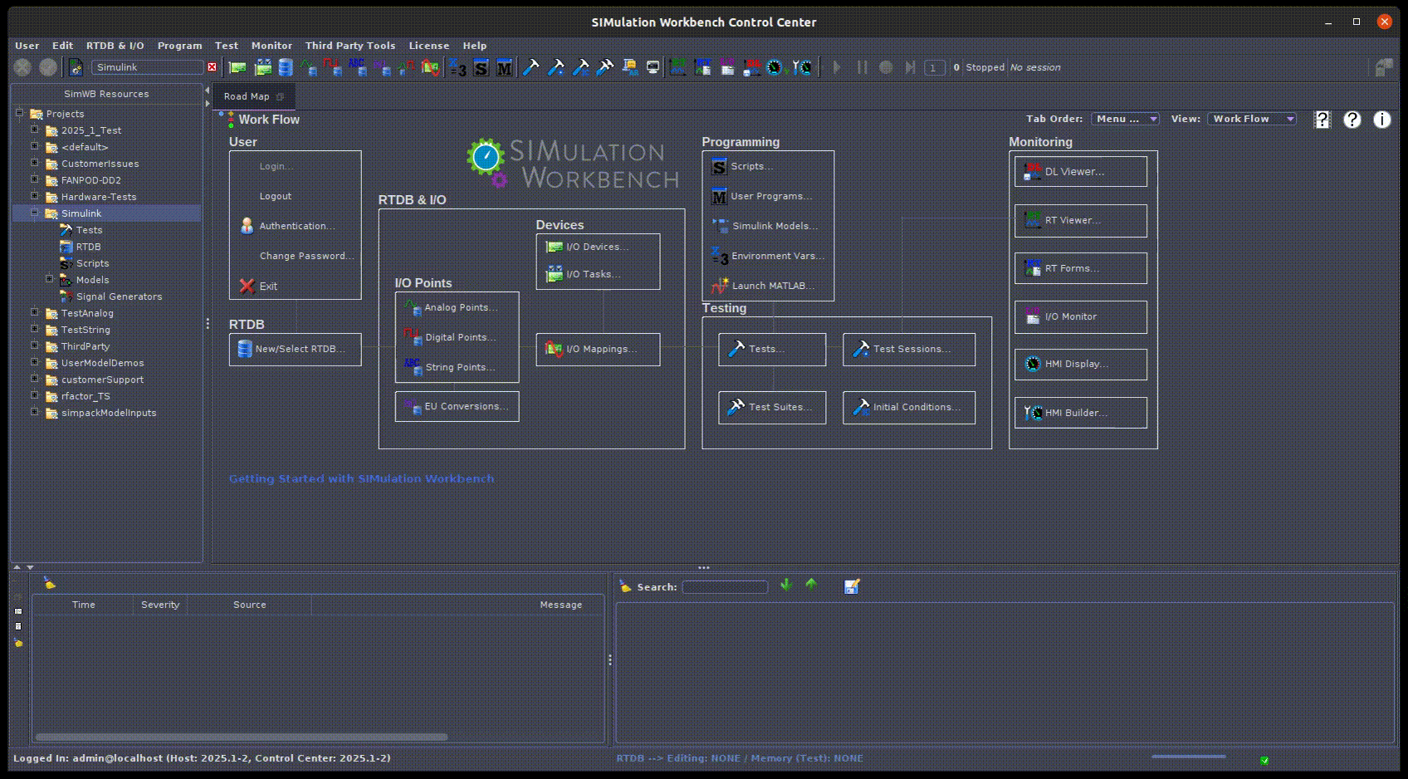
Task: Click the red X beside Simulink field
Action: click(212, 67)
